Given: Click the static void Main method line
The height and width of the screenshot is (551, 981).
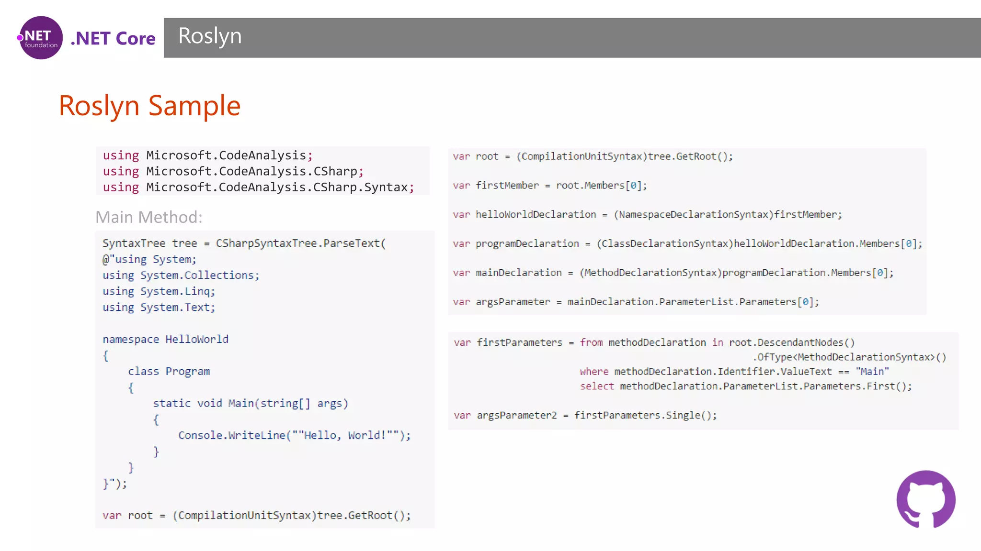Looking at the screenshot, I should (x=250, y=403).
